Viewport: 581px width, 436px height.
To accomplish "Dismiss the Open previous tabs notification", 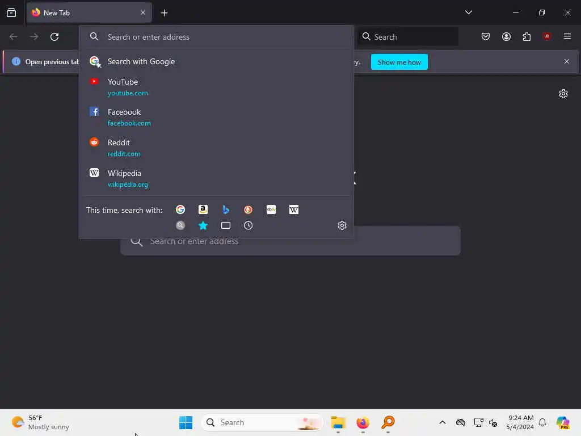I will click(567, 61).
